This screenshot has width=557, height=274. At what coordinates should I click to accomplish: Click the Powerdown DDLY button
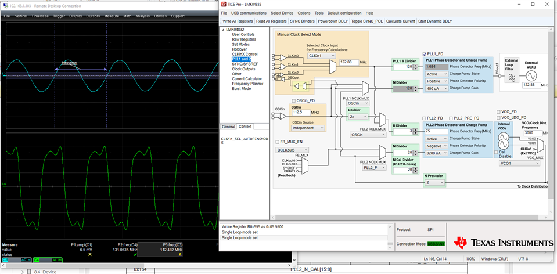(x=333, y=21)
